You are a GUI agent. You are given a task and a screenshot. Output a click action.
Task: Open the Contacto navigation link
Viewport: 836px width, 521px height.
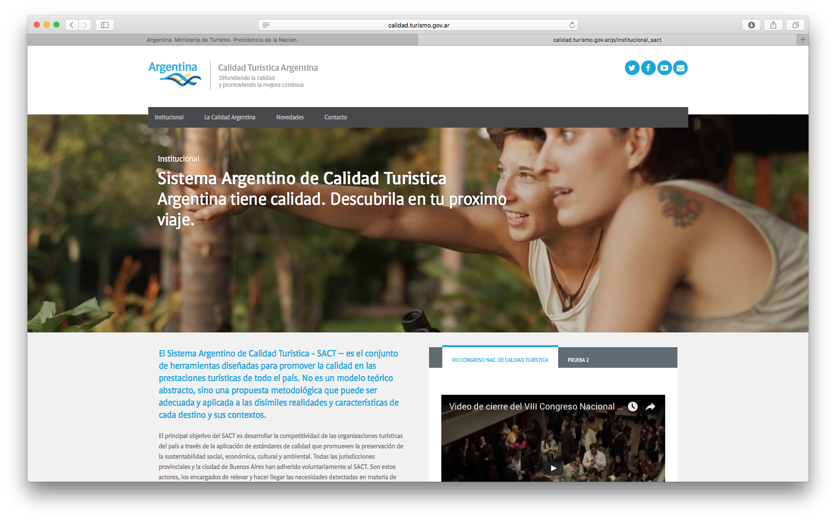[x=335, y=117]
